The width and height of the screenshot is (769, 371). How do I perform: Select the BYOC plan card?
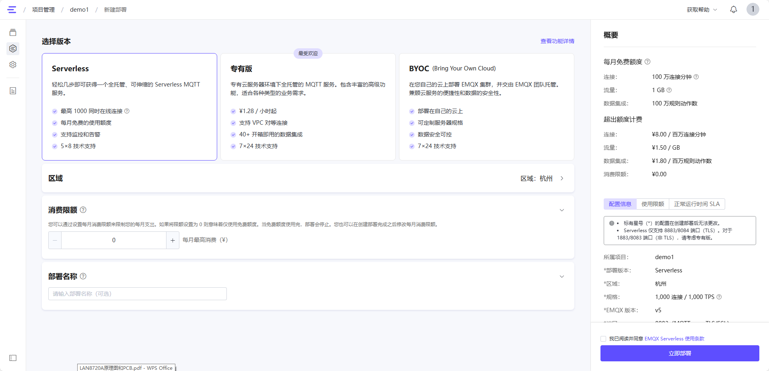coord(487,107)
